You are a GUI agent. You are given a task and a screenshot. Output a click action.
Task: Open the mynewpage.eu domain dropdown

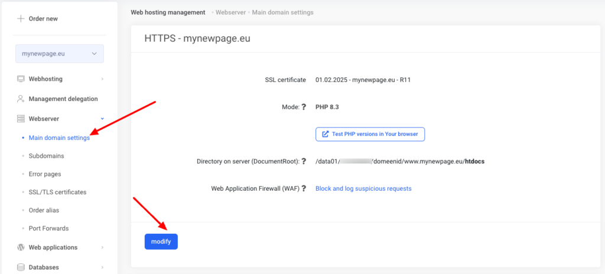60,54
